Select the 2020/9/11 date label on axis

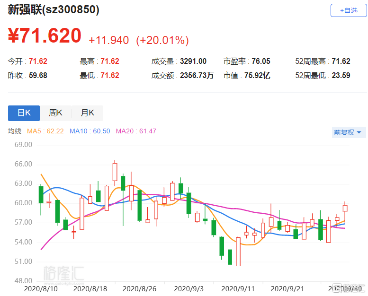(236, 288)
